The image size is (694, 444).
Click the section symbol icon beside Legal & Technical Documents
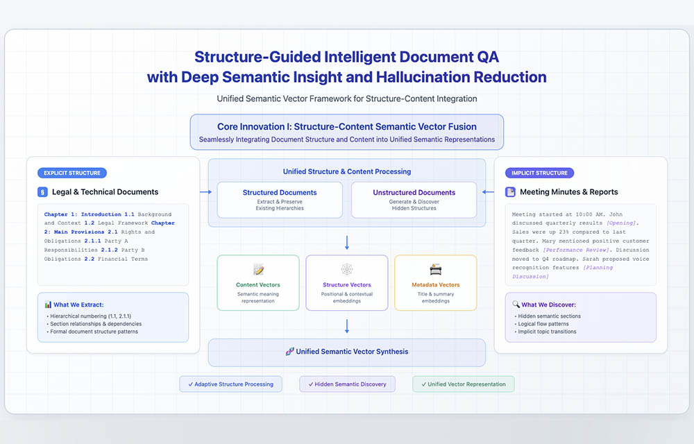(x=43, y=192)
